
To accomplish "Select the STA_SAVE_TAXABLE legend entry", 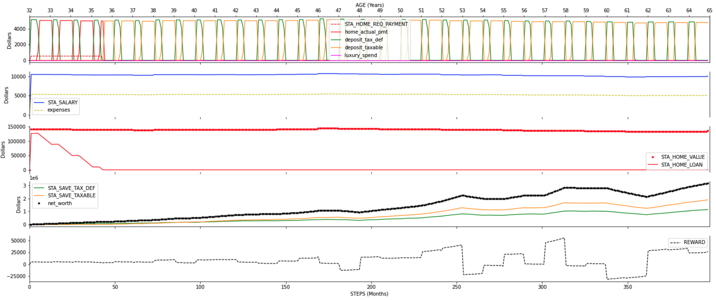I will (71, 195).
